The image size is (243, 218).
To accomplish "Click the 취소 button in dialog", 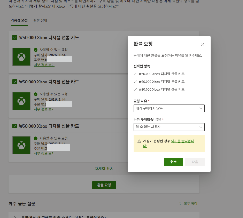I will pos(173,162).
